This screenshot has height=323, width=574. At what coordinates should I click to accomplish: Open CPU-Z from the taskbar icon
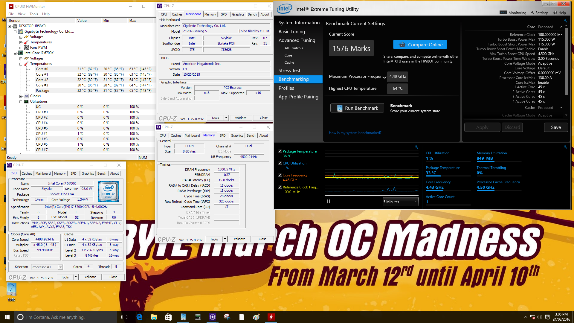[212, 317]
